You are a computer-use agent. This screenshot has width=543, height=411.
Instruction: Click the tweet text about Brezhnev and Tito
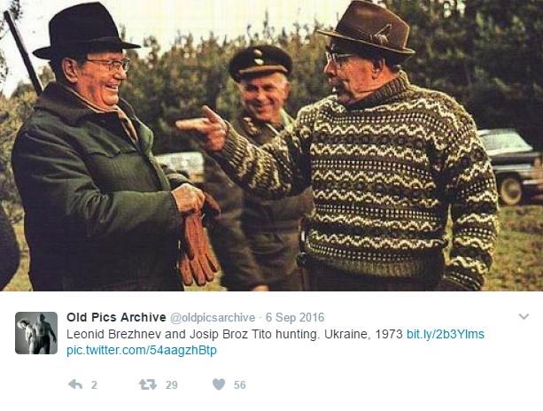point(235,335)
